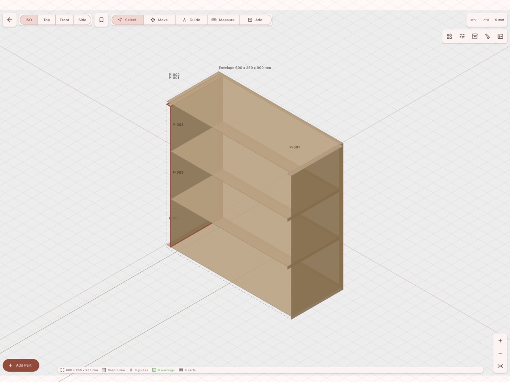Switch to the Front view
The height and width of the screenshot is (382, 510).
pyautogui.click(x=64, y=20)
